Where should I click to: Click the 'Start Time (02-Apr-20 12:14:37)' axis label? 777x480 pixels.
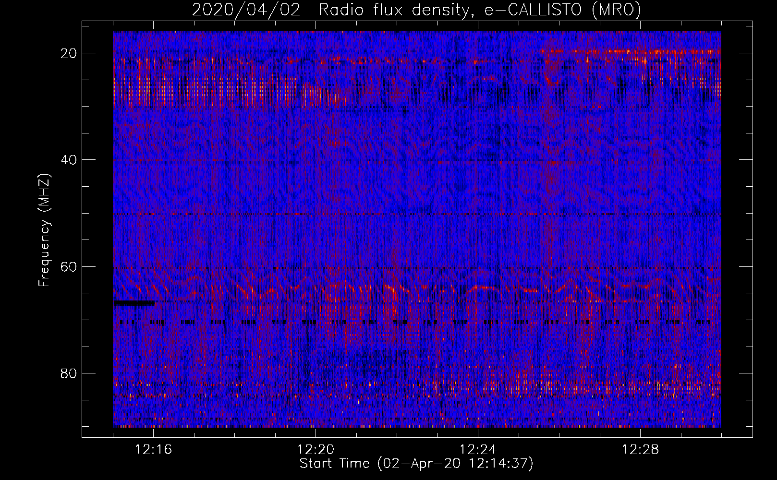click(416, 464)
